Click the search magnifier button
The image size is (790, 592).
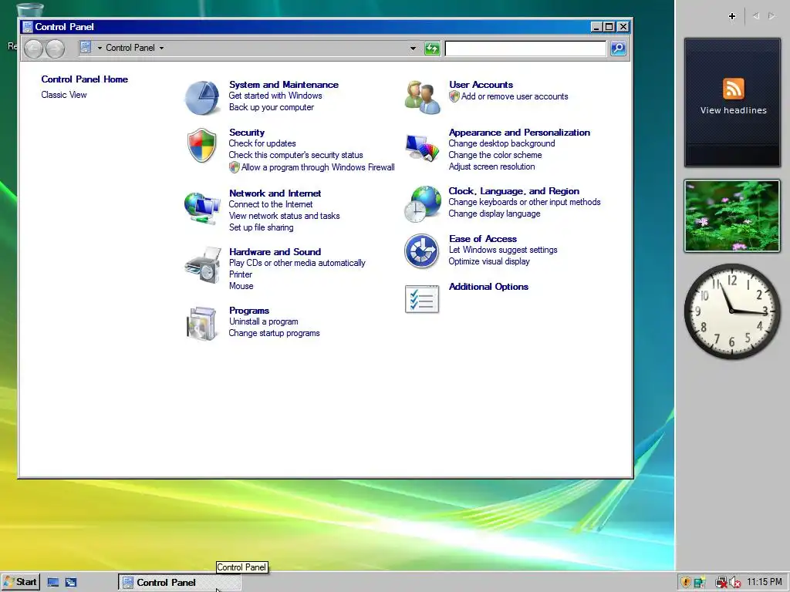point(618,49)
